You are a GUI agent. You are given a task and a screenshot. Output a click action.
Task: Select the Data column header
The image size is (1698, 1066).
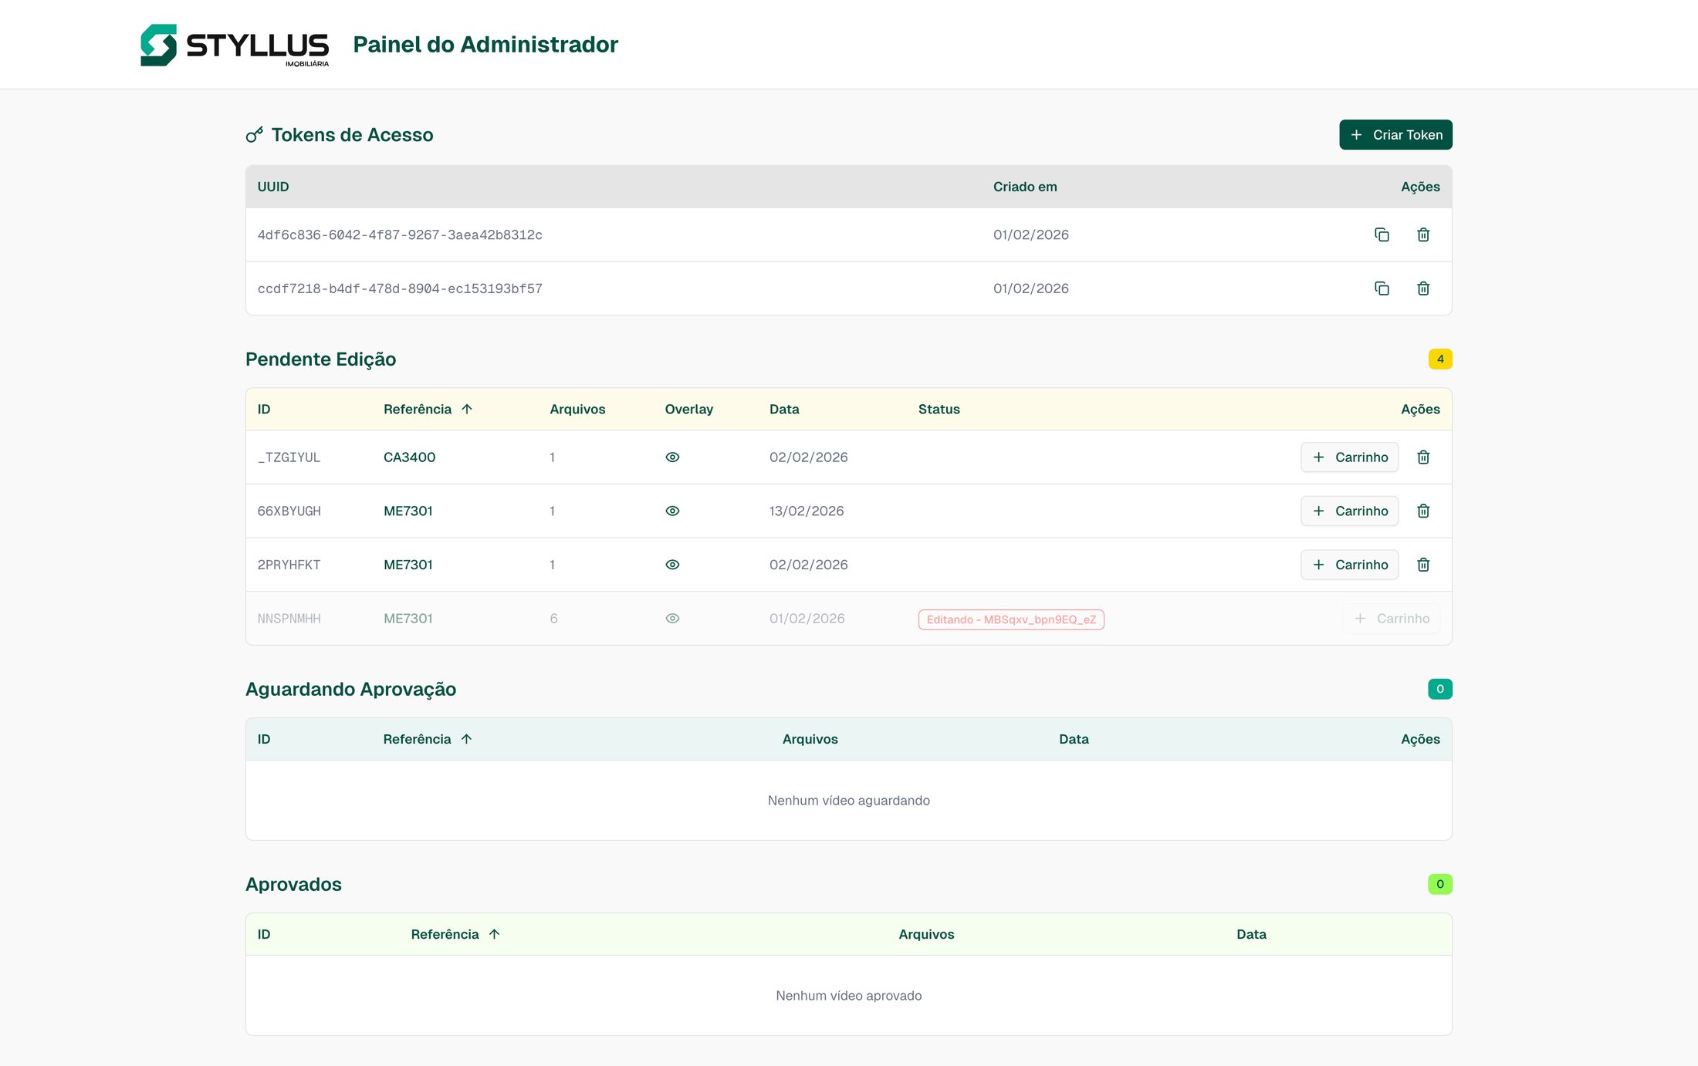(x=784, y=409)
